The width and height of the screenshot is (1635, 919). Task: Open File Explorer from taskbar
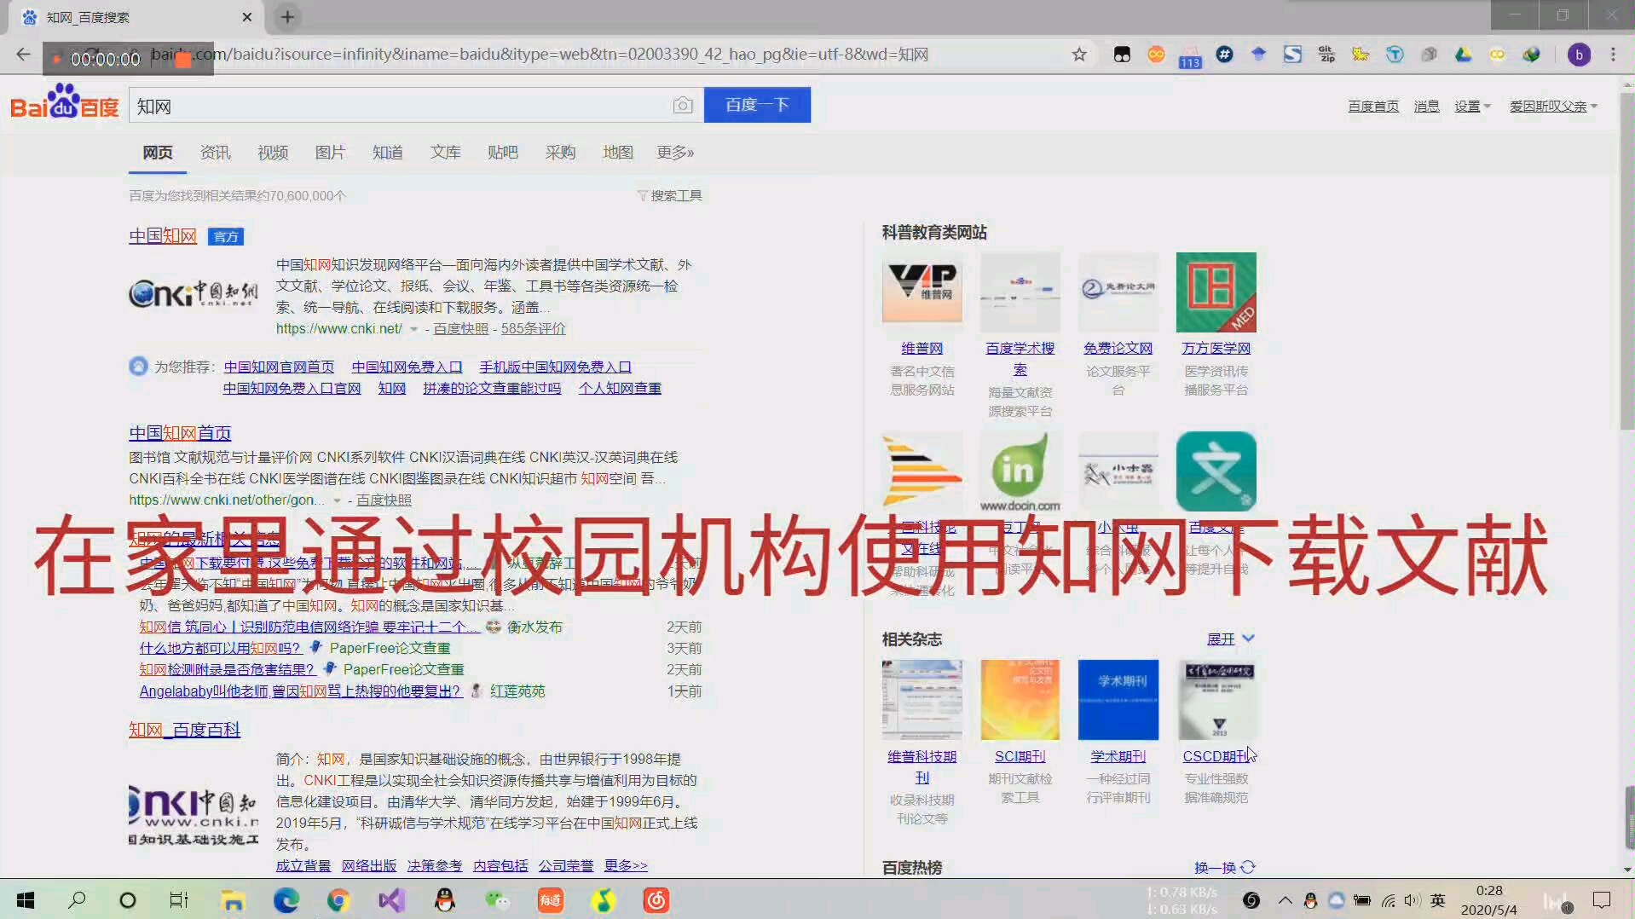(x=232, y=900)
